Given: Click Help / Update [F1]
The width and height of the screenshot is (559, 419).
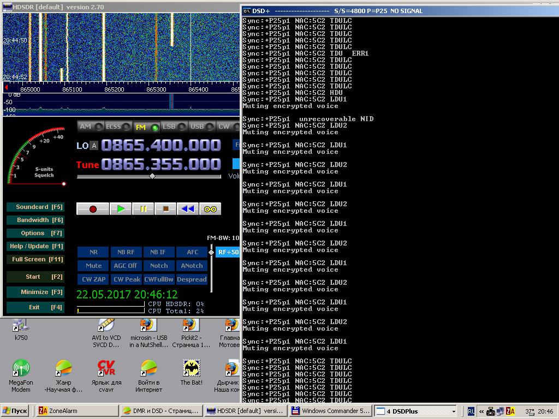Looking at the screenshot, I should [35, 246].
